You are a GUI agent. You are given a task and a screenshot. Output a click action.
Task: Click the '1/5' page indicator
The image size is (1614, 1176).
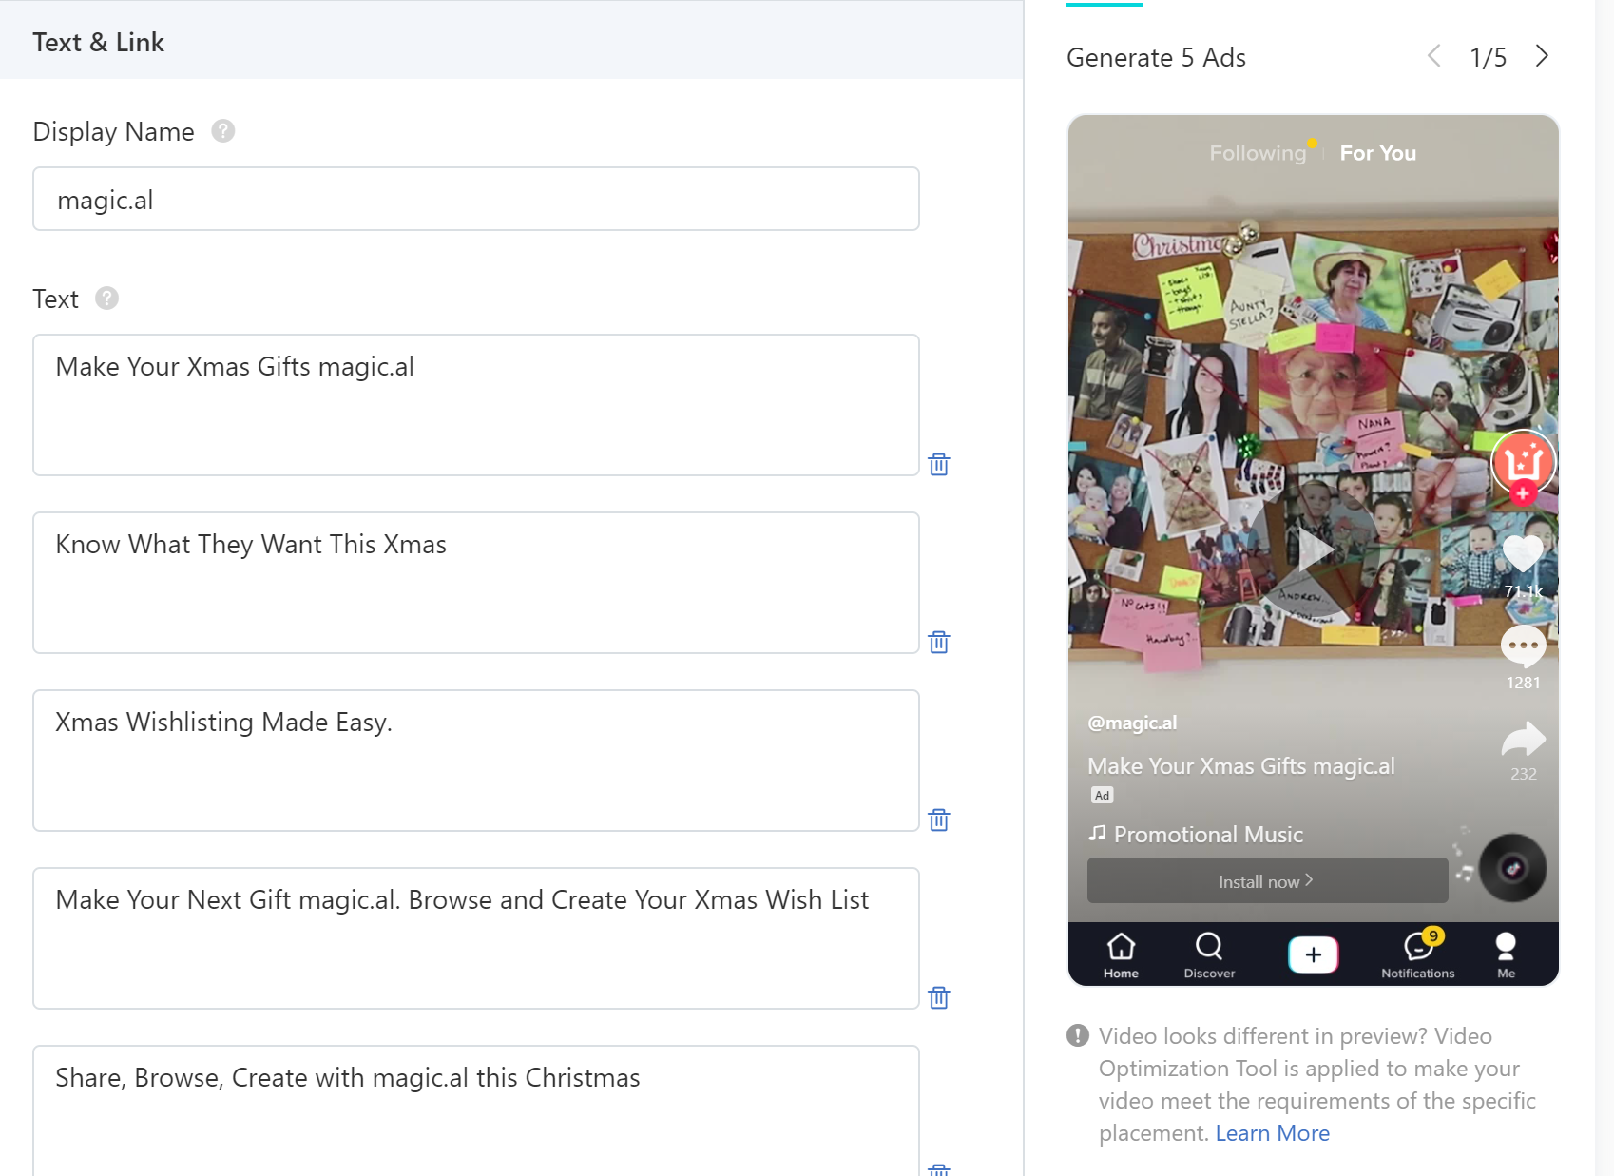coord(1488,58)
